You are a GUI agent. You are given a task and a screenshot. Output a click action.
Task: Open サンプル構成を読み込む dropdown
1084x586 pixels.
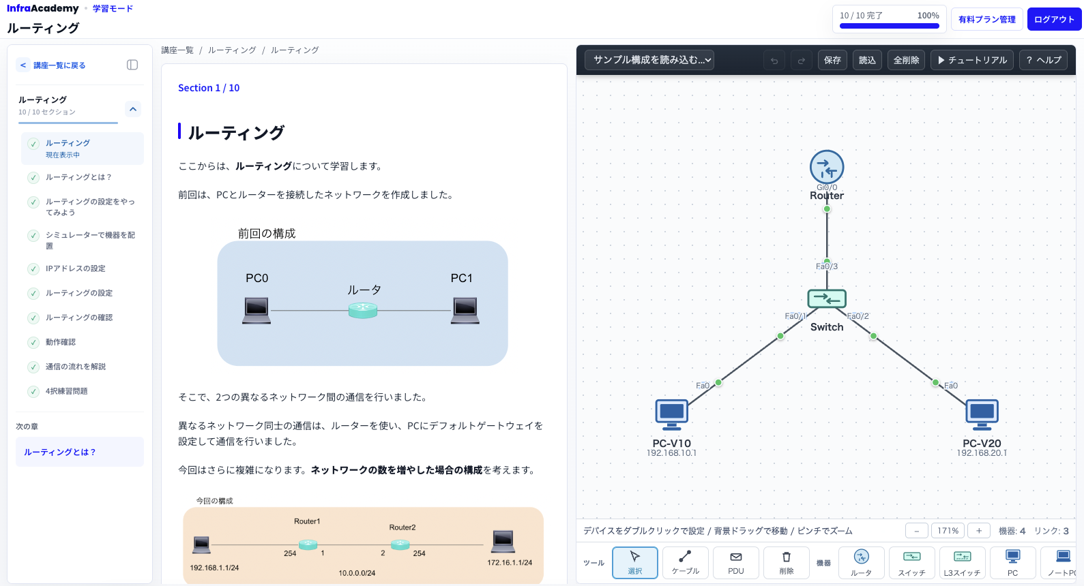pyautogui.click(x=649, y=60)
